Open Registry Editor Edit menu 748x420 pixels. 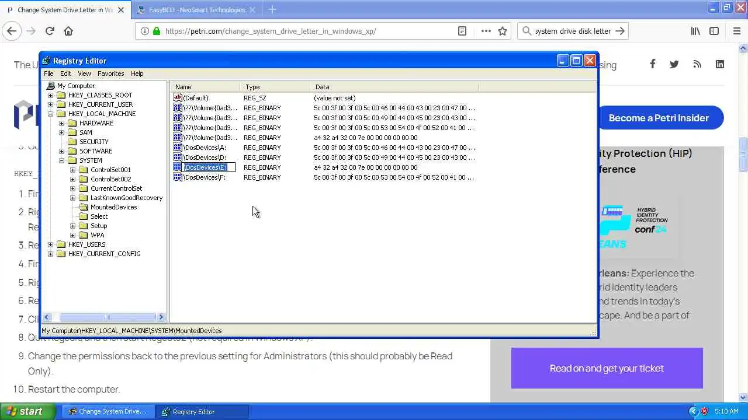click(x=65, y=73)
